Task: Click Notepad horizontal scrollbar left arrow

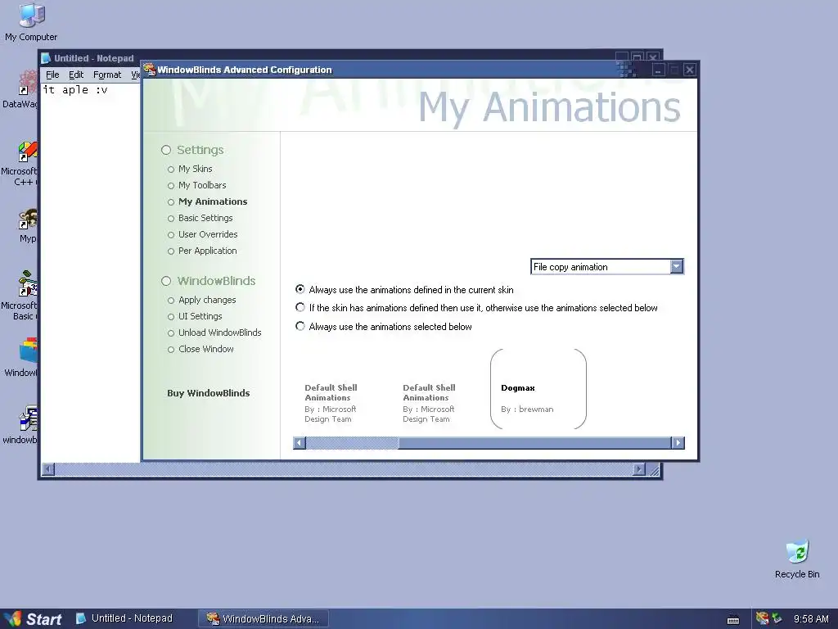Action: click(x=48, y=469)
